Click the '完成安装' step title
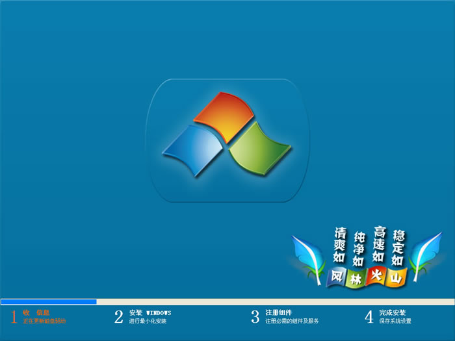The width and height of the screenshot is (455, 341). (x=393, y=312)
